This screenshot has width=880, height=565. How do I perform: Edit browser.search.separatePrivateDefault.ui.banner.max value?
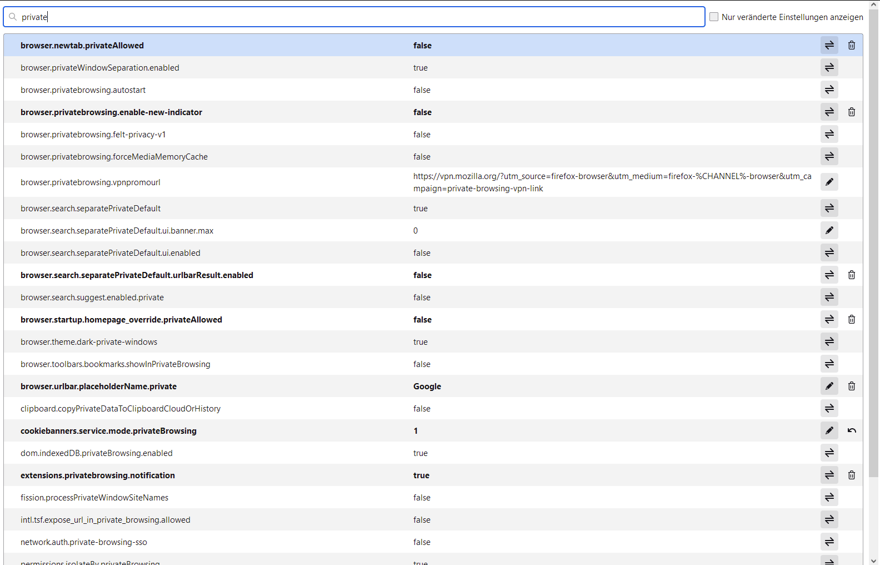[x=829, y=230]
